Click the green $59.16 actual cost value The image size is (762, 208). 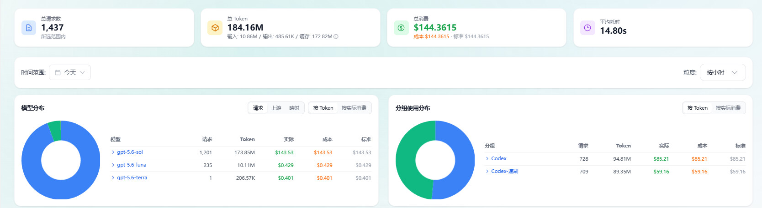(x=661, y=172)
